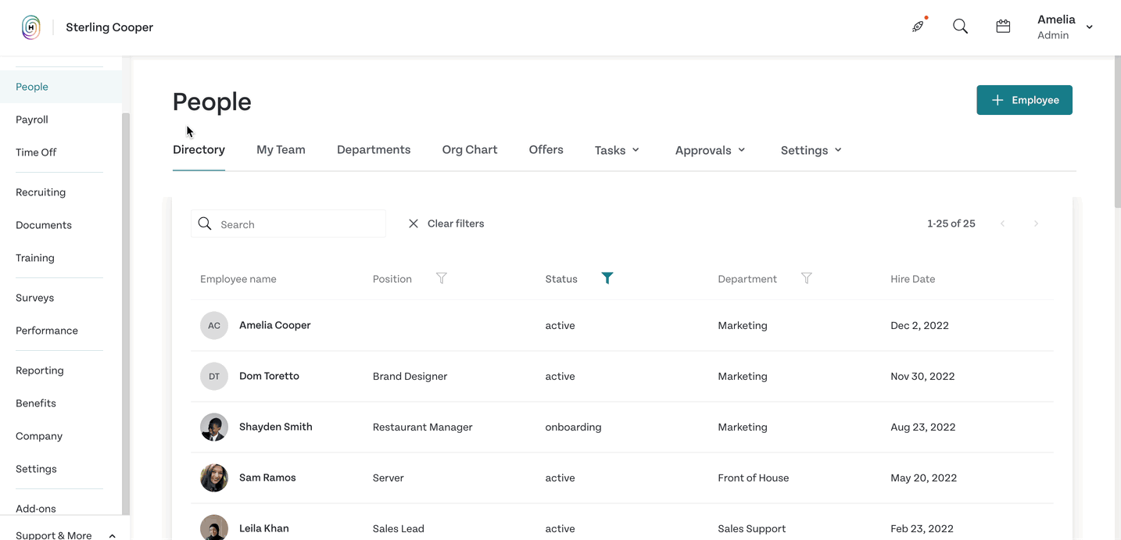Open the Departments tab
This screenshot has height=540, width=1121.
(374, 149)
